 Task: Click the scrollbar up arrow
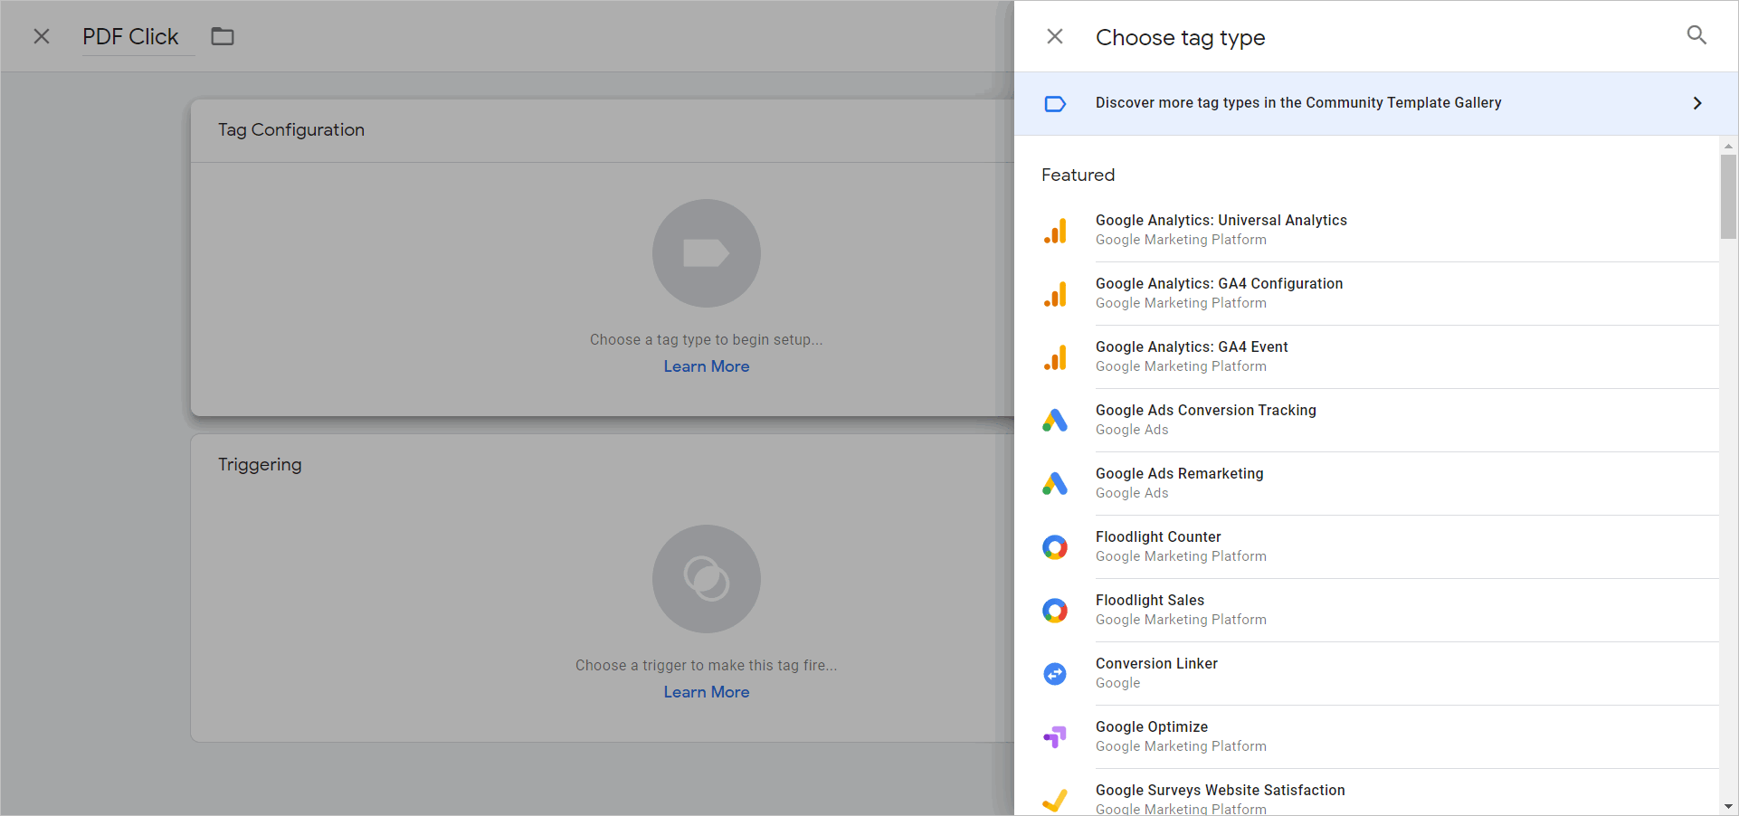pyautogui.click(x=1727, y=146)
